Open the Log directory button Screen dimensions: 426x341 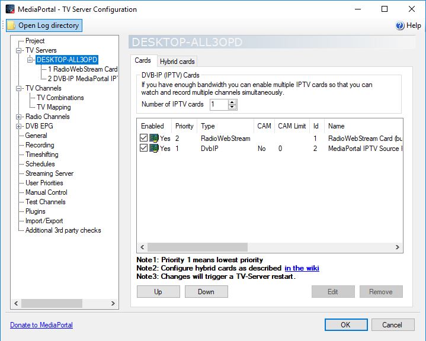pyautogui.click(x=44, y=25)
